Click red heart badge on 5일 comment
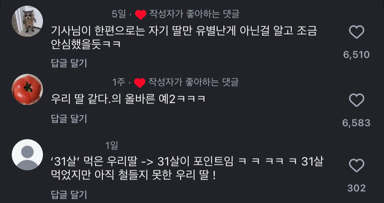Image resolution: width=384 pixels, height=203 pixels. 141,15
